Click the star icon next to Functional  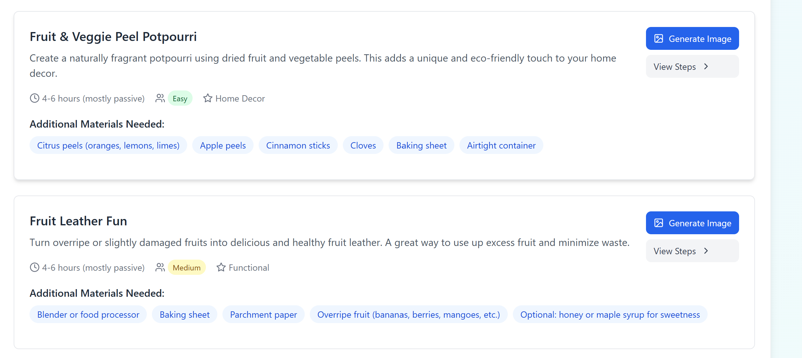[x=221, y=268]
